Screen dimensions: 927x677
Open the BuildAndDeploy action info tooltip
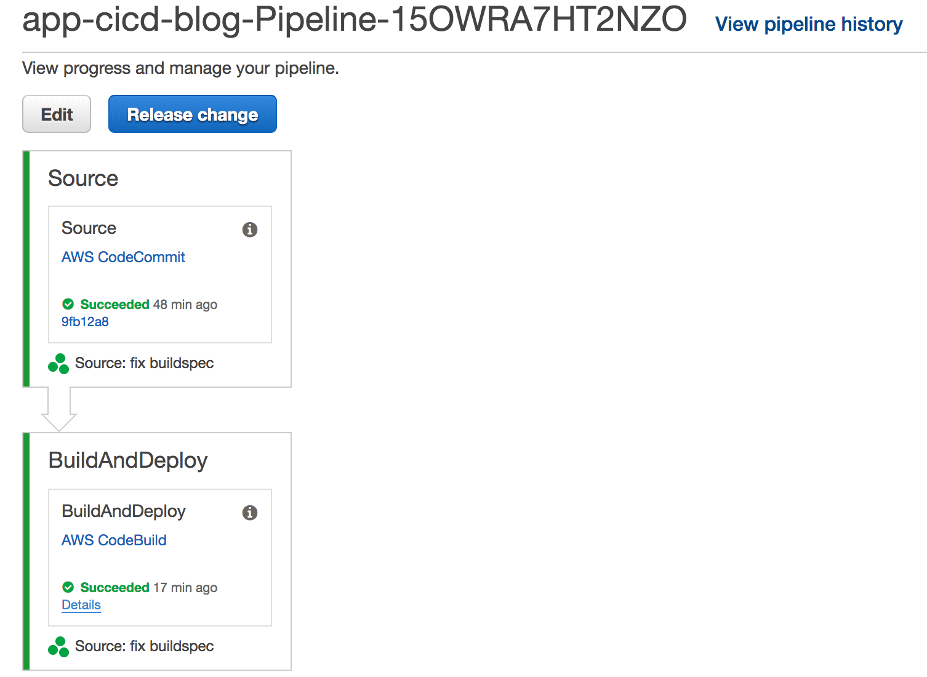tap(249, 513)
